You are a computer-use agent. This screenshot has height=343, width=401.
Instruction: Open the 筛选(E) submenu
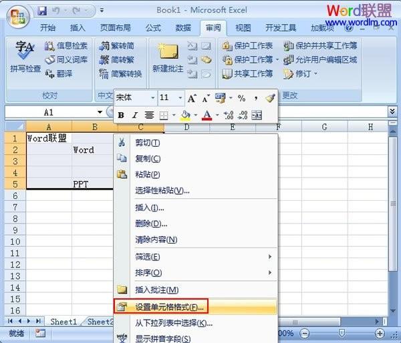pyautogui.click(x=196, y=257)
